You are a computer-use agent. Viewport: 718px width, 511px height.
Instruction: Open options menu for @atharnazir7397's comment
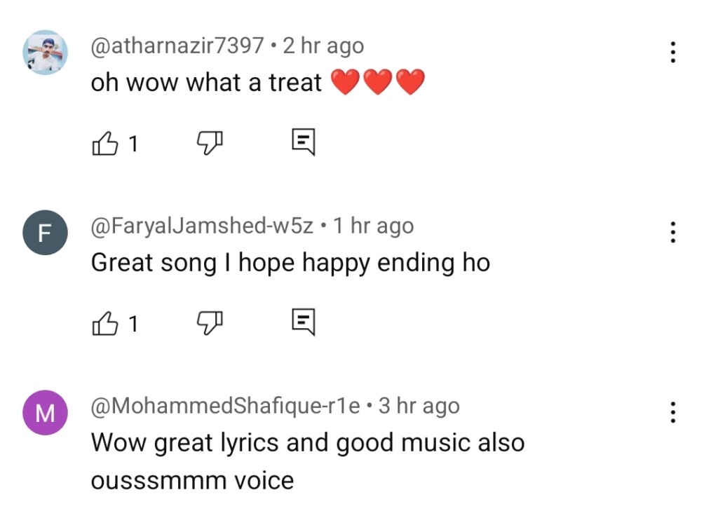coord(672,53)
